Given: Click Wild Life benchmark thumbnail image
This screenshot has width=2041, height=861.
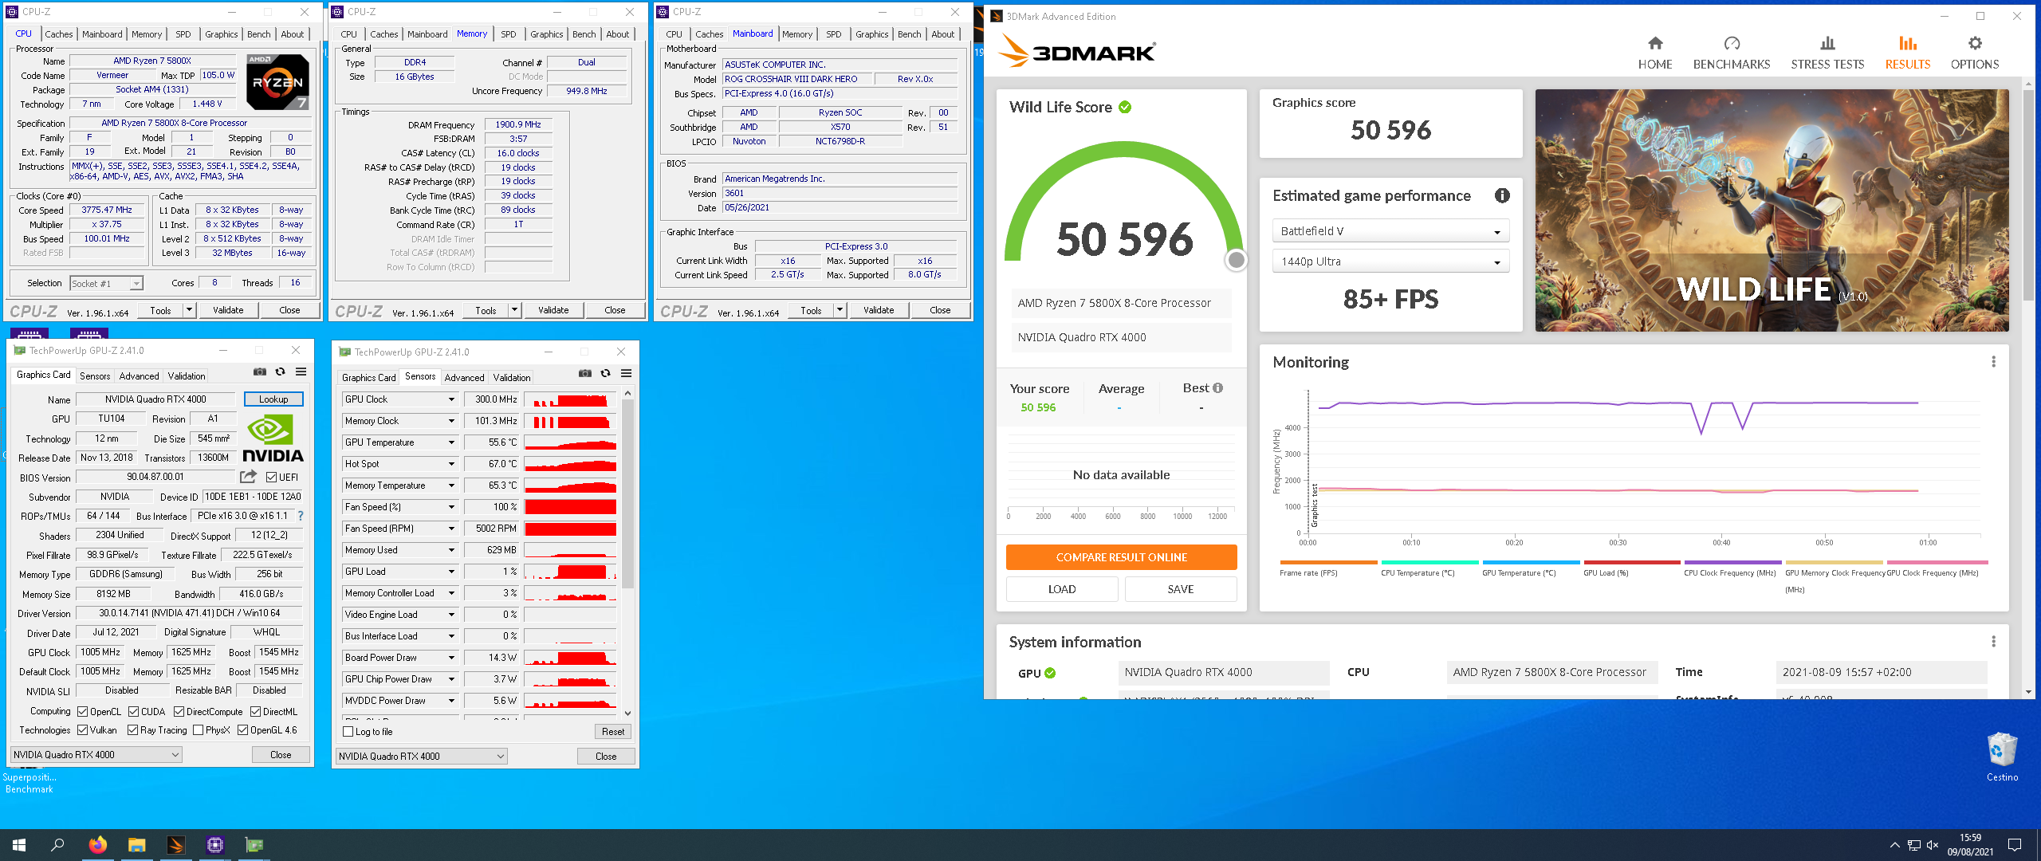Looking at the screenshot, I should [1772, 210].
